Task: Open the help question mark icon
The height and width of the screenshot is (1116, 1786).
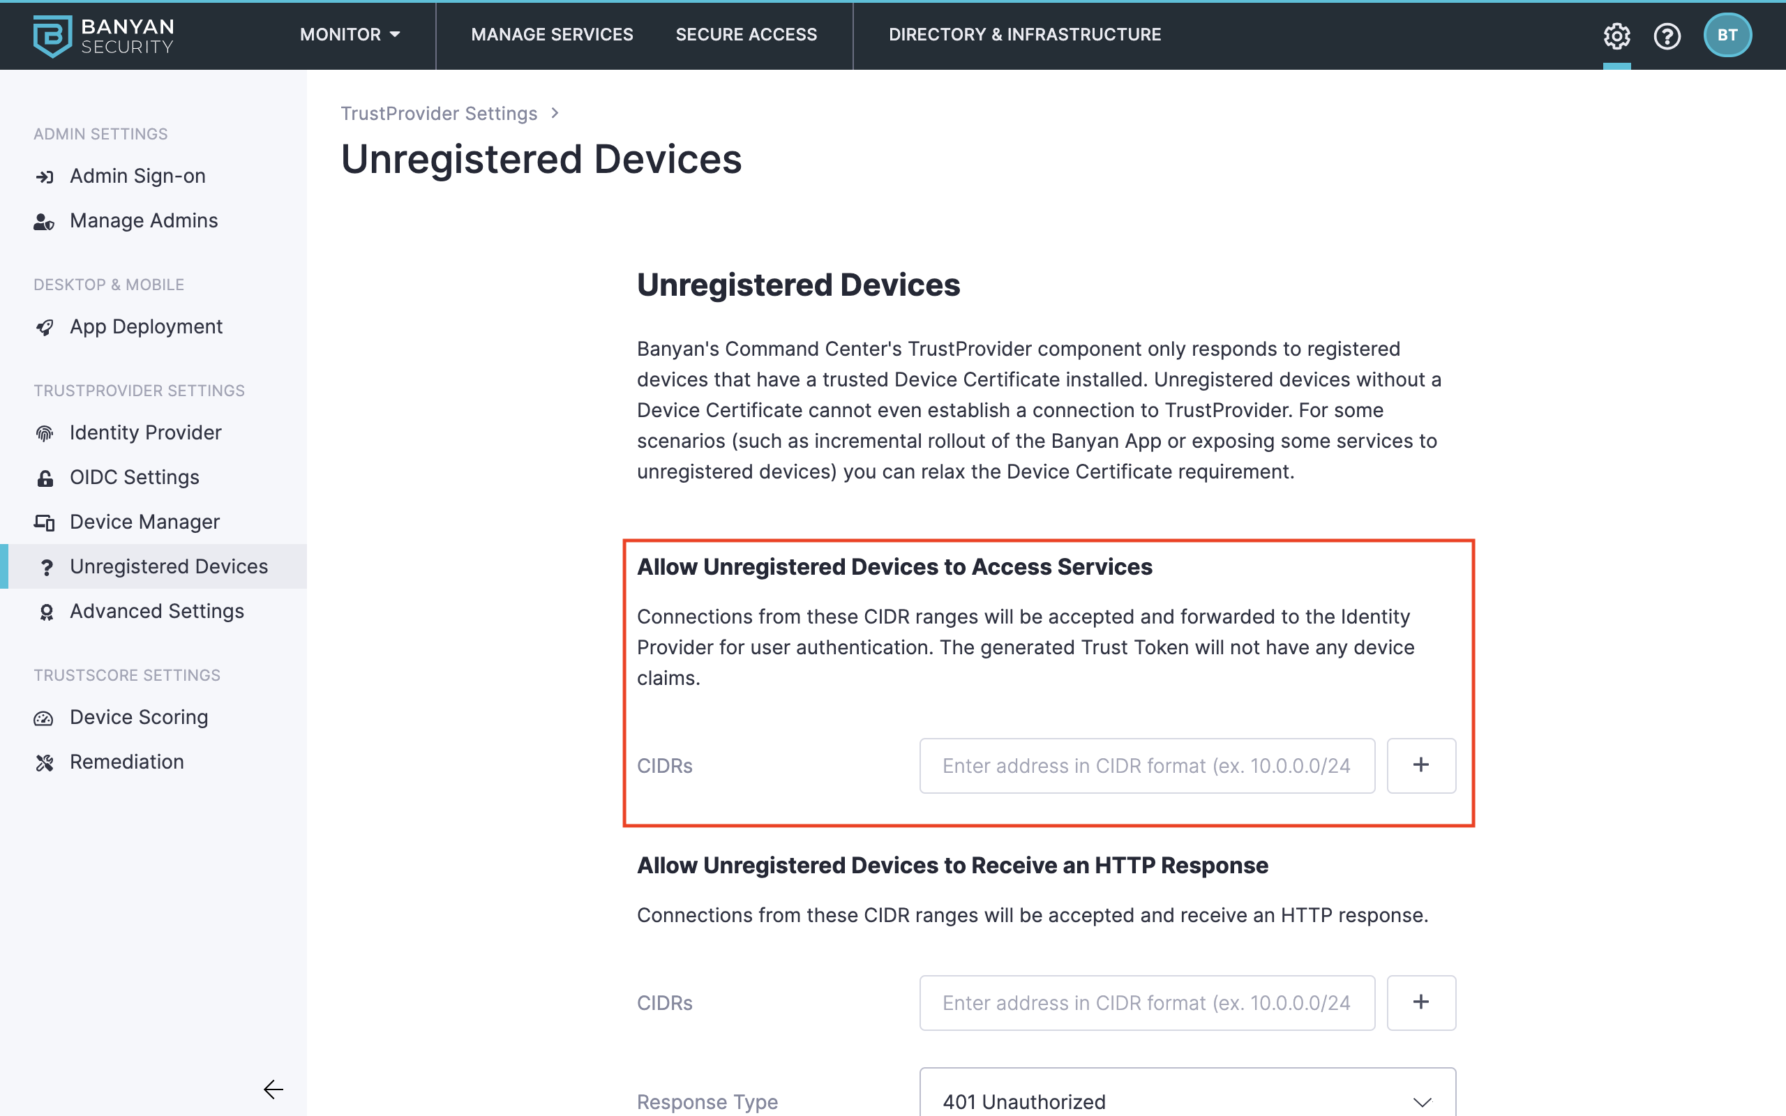Action: coord(1667,36)
